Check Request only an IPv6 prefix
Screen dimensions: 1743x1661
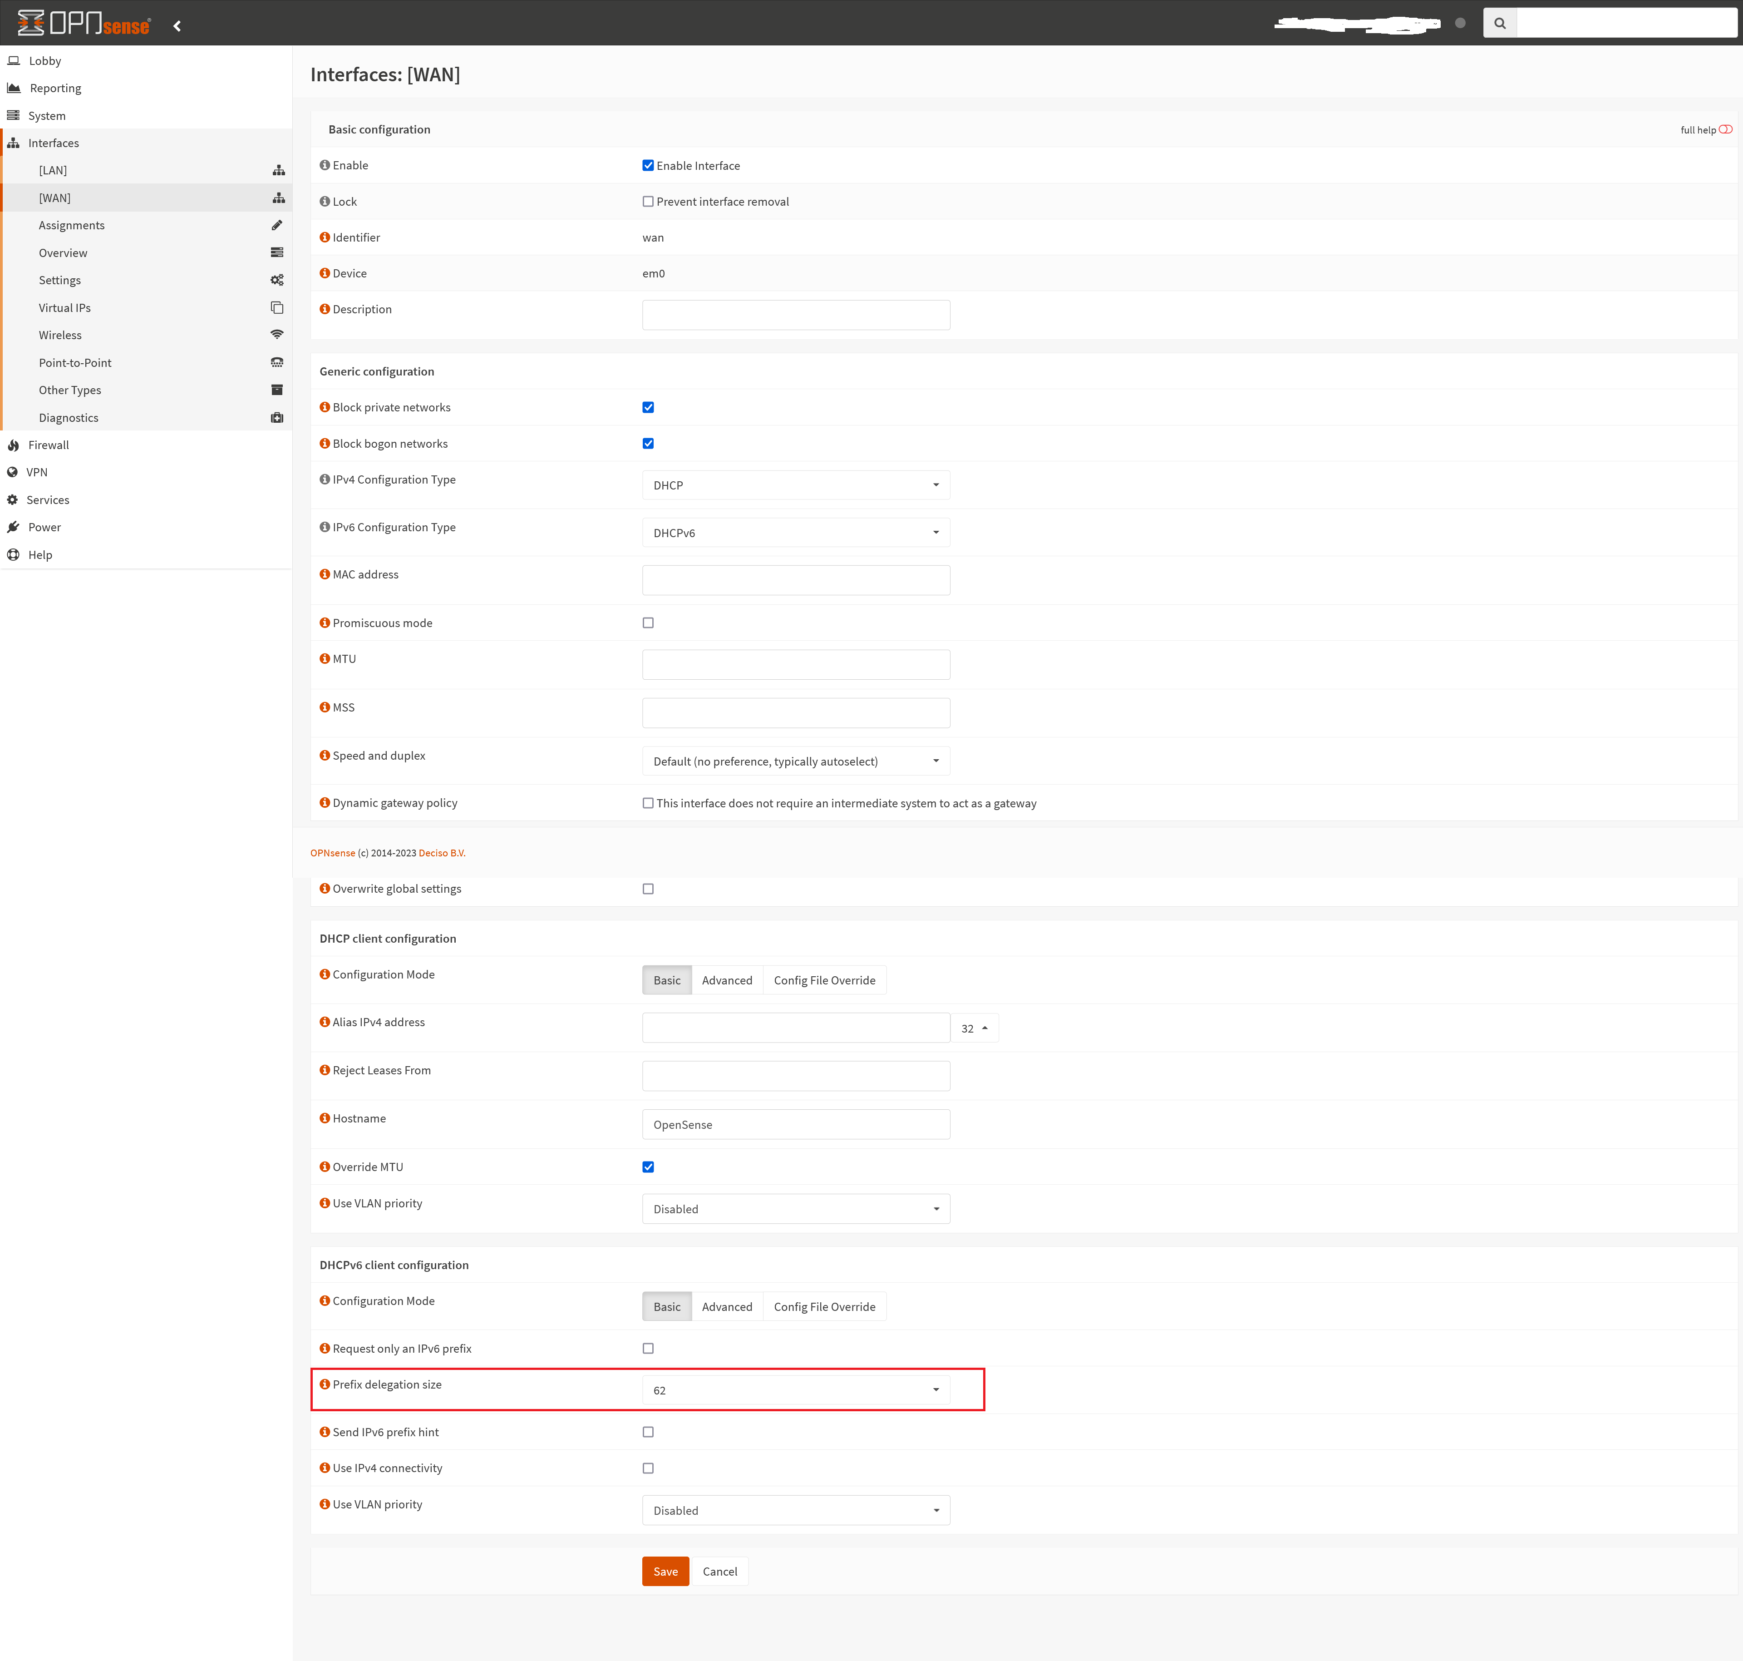648,1349
